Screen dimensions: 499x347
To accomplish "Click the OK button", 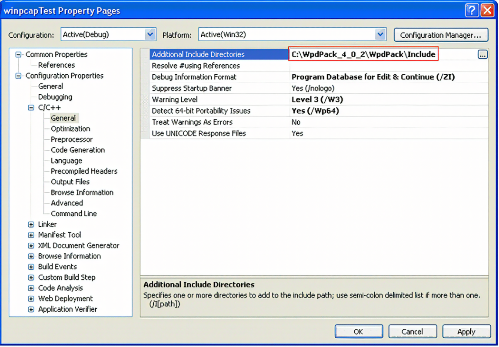I will 359,332.
